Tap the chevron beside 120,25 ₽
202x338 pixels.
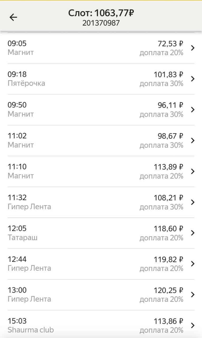193,295
